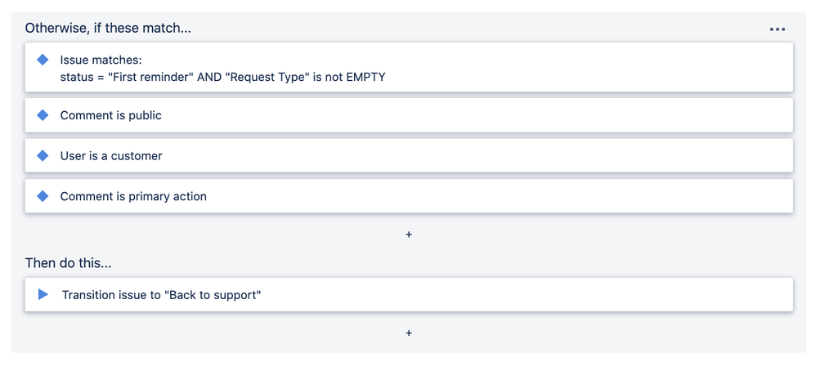This screenshot has width=816, height=371.
Task: Click the JQL text starting with "status ="
Action: click(x=80, y=77)
